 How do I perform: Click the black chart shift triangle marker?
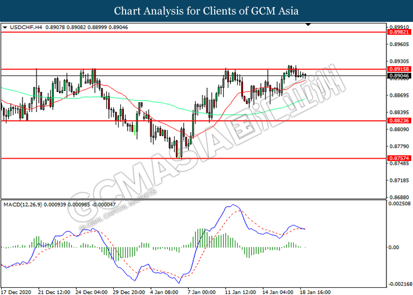tap(308, 25)
